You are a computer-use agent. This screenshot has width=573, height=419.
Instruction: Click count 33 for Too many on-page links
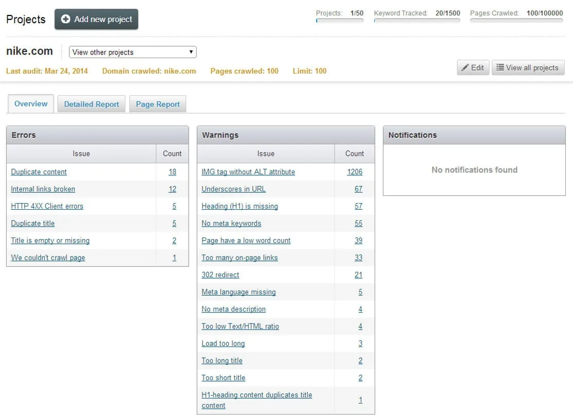tap(359, 258)
